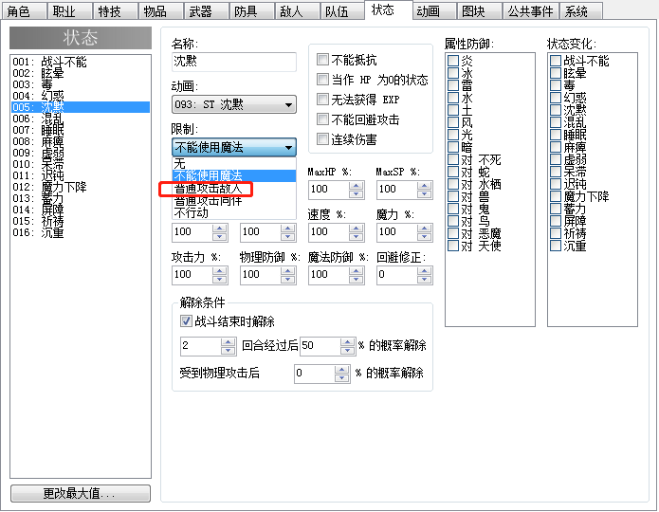659x512 pixels.
Task: Choose 无 in the 限制 dropdown list
Action: (x=233, y=163)
